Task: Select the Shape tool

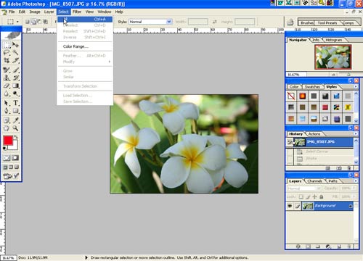Action: [x=16, y=111]
